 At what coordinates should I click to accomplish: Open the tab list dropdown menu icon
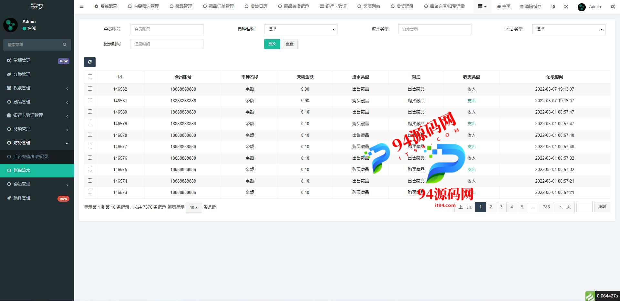point(482,6)
